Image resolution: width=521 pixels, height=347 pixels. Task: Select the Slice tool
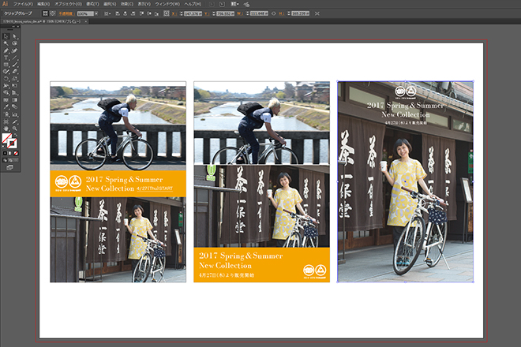click(x=15, y=121)
